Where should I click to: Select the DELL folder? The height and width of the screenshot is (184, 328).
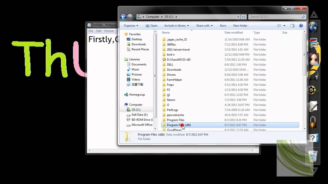coord(170,65)
